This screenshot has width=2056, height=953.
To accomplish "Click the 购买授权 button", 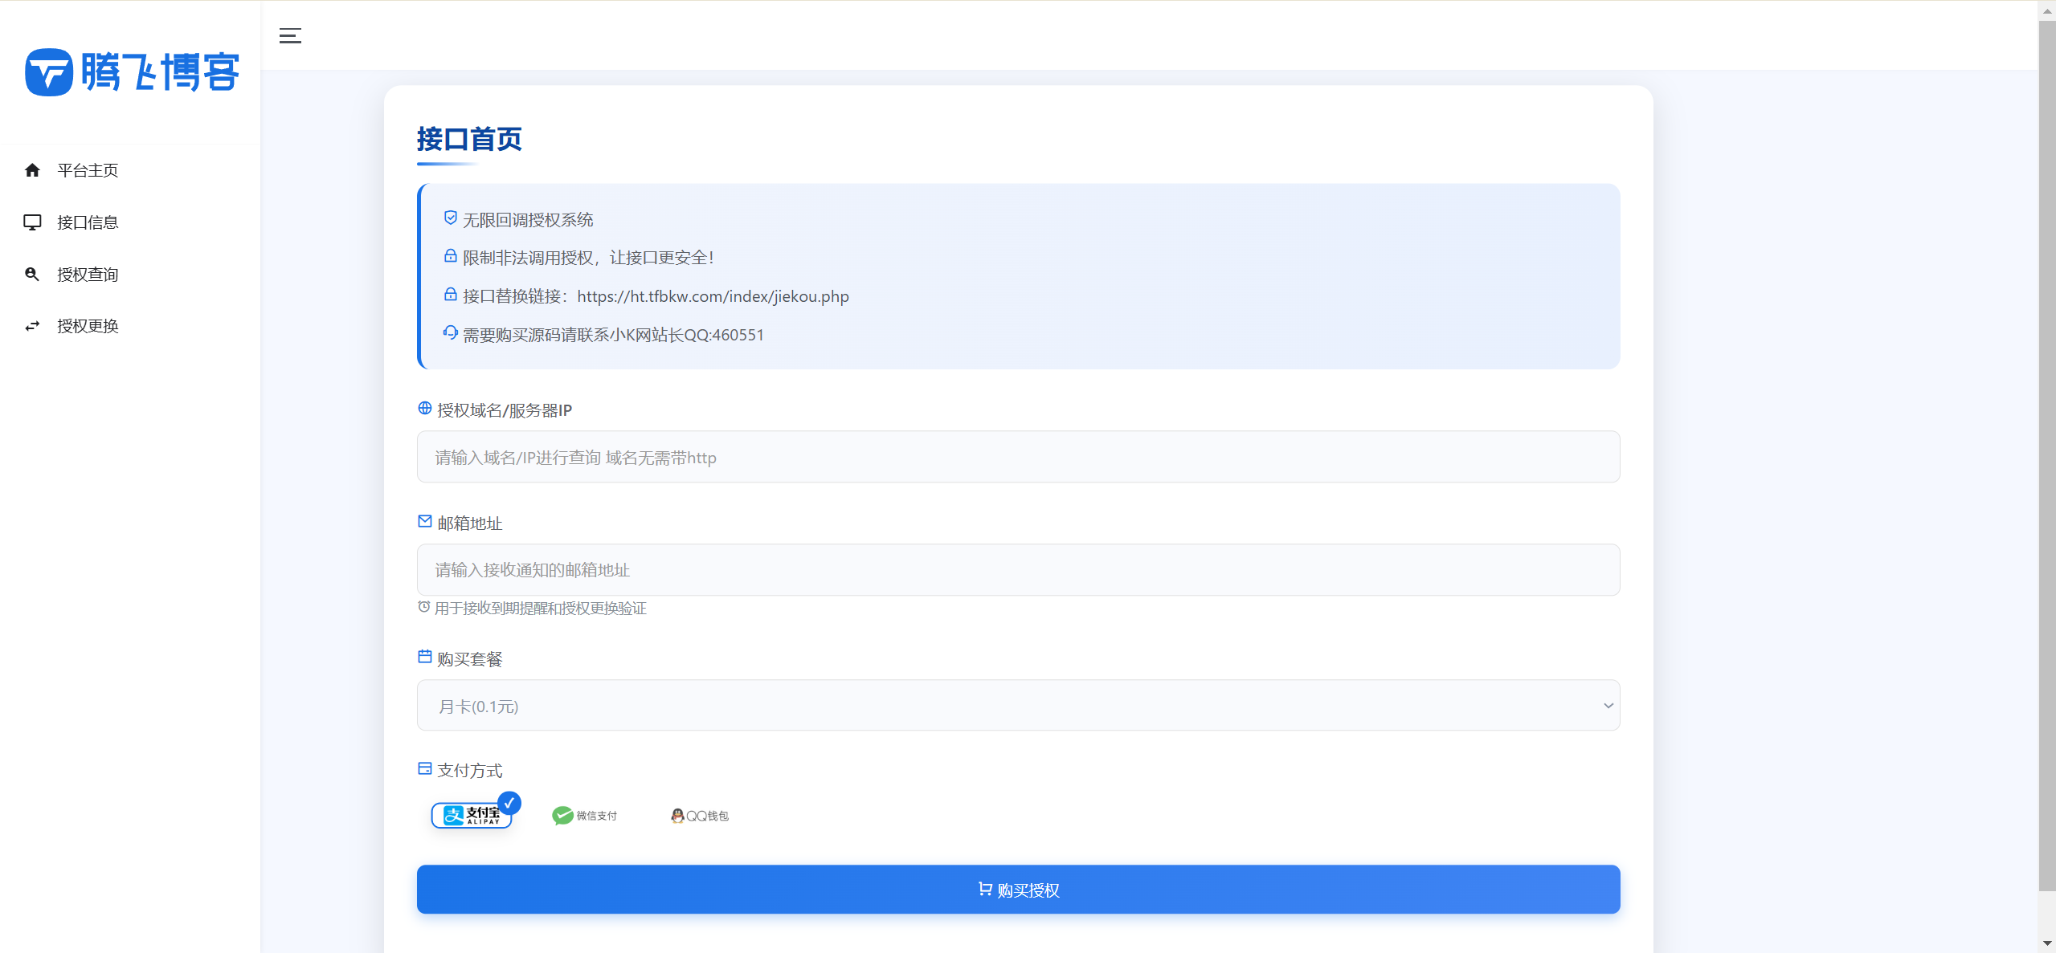I will (x=1018, y=890).
